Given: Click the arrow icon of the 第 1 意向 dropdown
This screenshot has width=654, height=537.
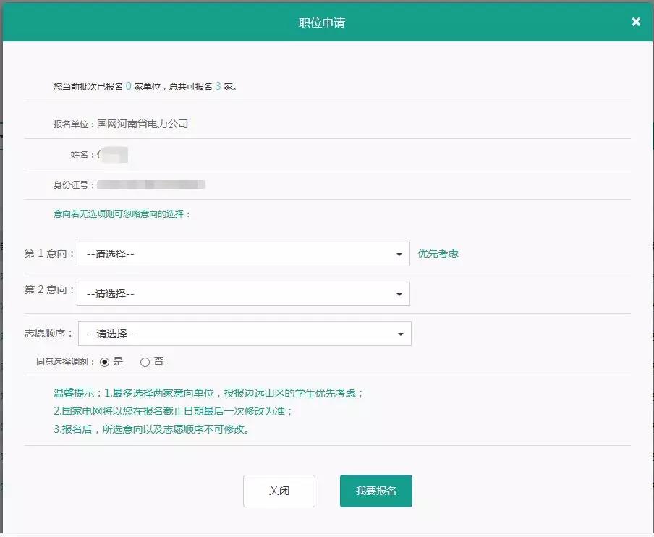Looking at the screenshot, I should point(399,255).
